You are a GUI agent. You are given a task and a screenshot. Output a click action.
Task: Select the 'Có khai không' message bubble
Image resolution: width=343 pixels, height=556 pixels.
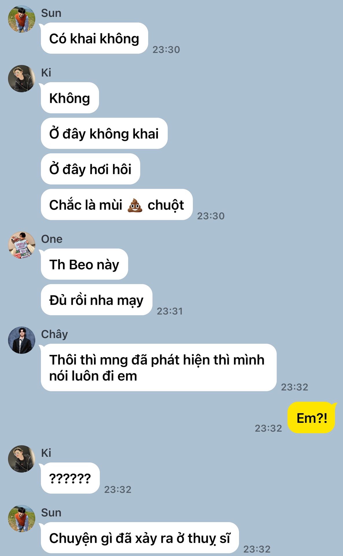pyautogui.click(x=94, y=38)
